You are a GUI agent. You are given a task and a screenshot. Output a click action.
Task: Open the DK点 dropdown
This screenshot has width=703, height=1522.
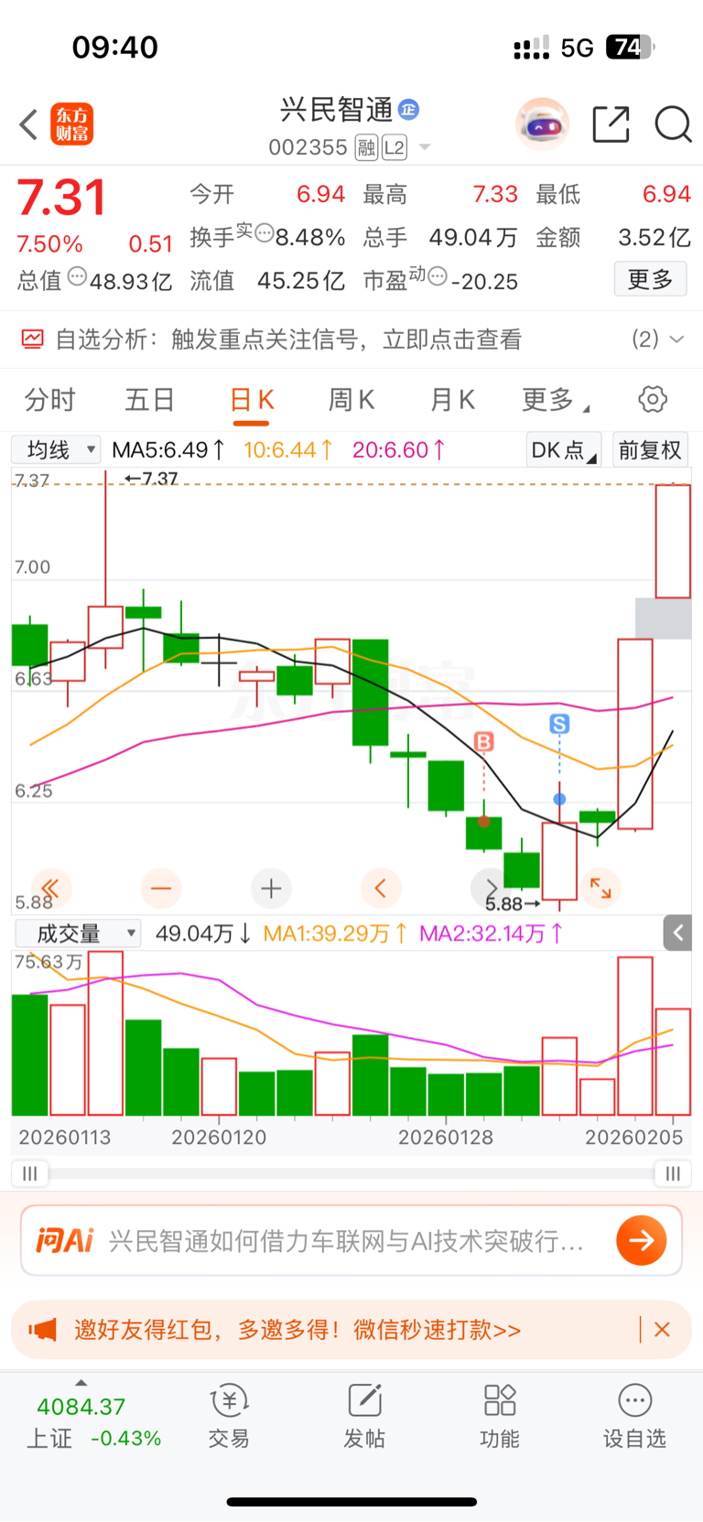click(x=563, y=449)
